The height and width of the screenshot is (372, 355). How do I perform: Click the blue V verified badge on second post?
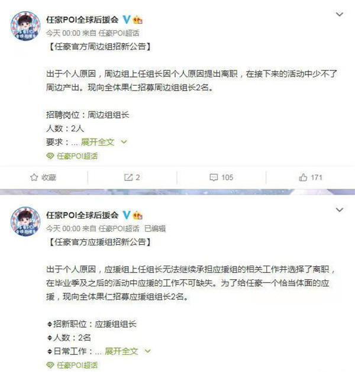click(x=127, y=215)
